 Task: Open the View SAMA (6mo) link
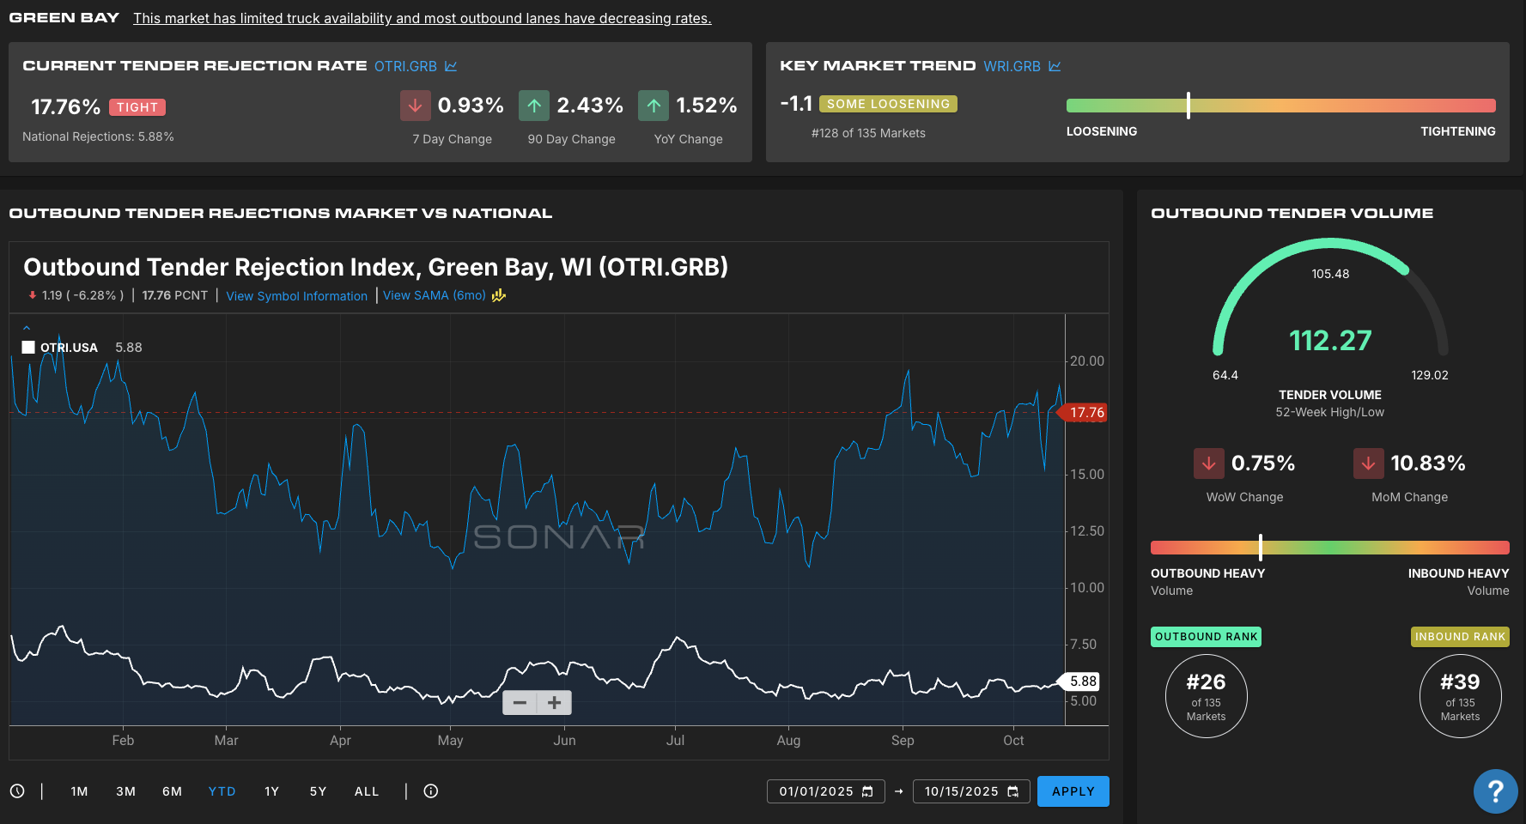pos(434,295)
